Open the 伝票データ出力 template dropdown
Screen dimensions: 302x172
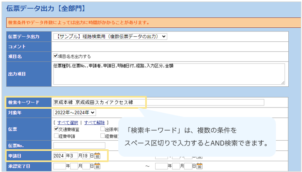pos(110,36)
